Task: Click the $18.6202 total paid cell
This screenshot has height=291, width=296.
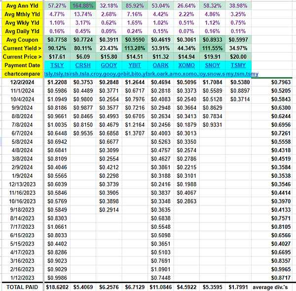Action: (57, 287)
